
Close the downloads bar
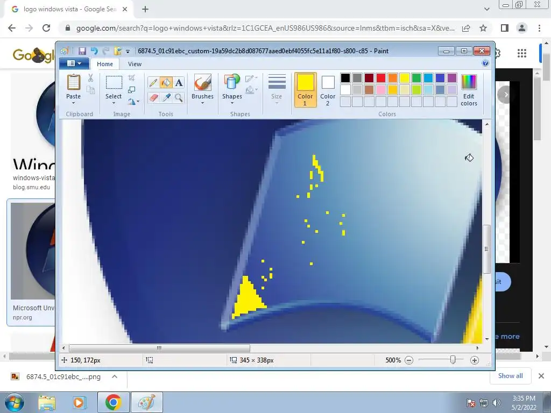[541, 376]
